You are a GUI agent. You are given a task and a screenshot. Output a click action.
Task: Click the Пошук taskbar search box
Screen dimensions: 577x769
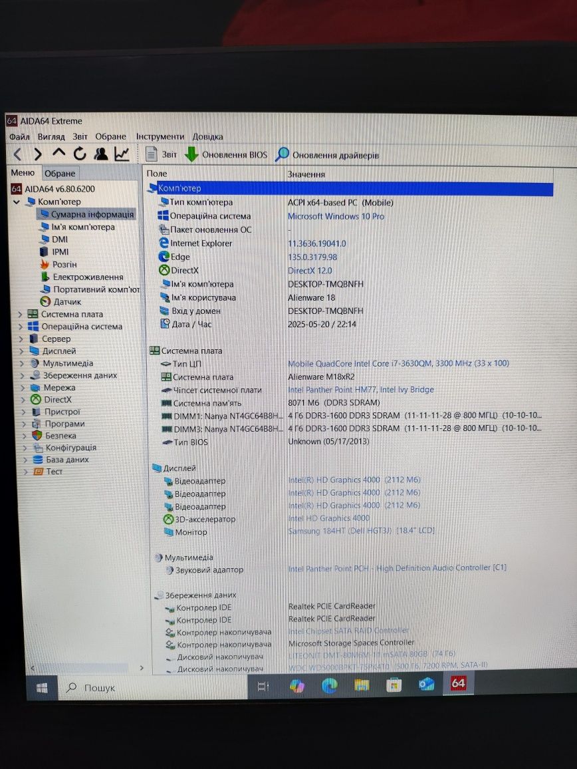(x=152, y=688)
